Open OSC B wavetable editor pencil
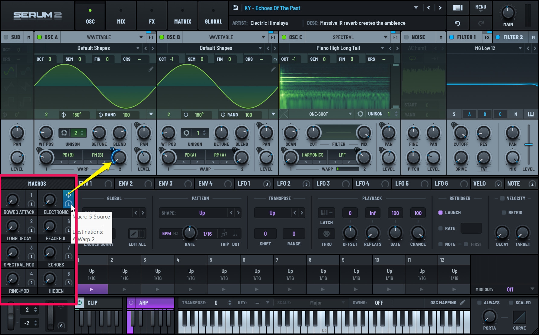539x335 pixels. click(x=273, y=69)
